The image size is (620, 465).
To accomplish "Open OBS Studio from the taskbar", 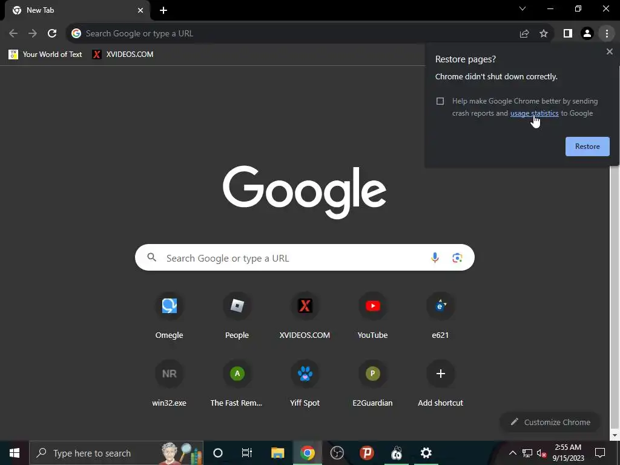I will [x=337, y=453].
